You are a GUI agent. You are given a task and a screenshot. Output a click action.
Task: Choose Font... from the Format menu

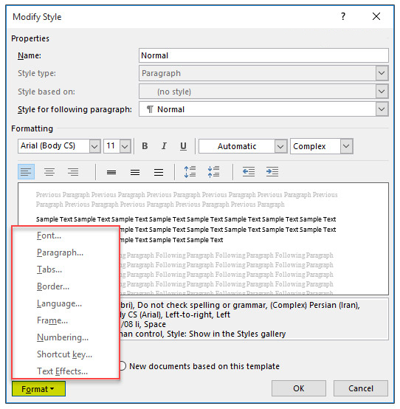tap(49, 236)
